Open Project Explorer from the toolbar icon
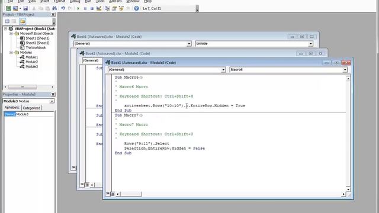379x213 pixels. [107, 8]
